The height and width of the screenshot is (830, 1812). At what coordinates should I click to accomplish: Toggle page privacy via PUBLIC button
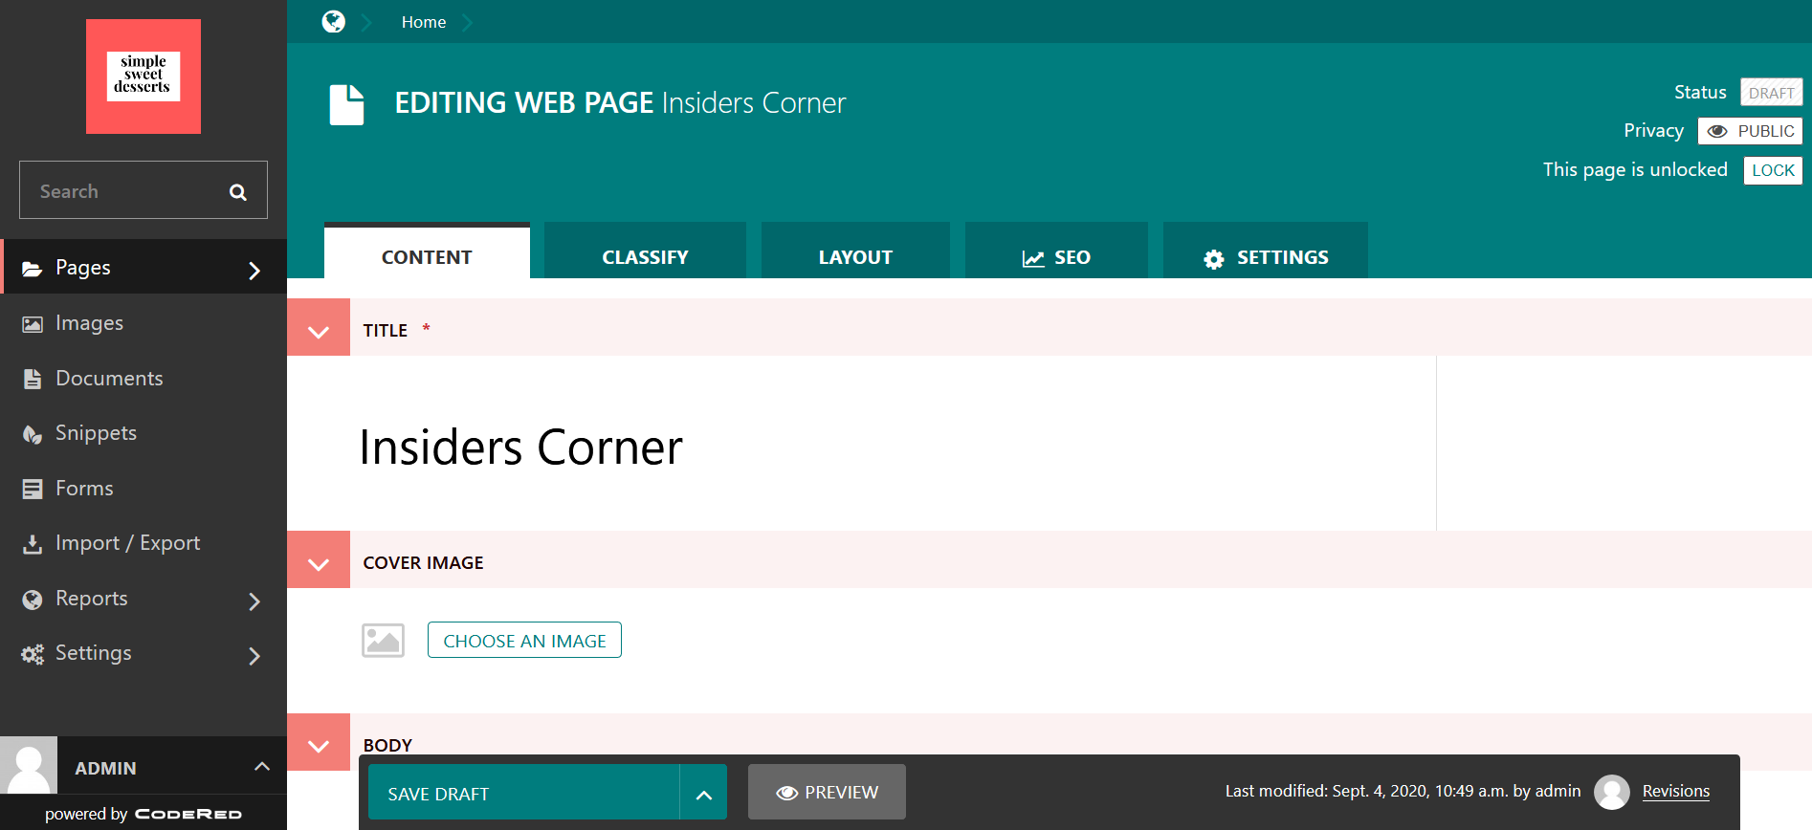click(1750, 131)
